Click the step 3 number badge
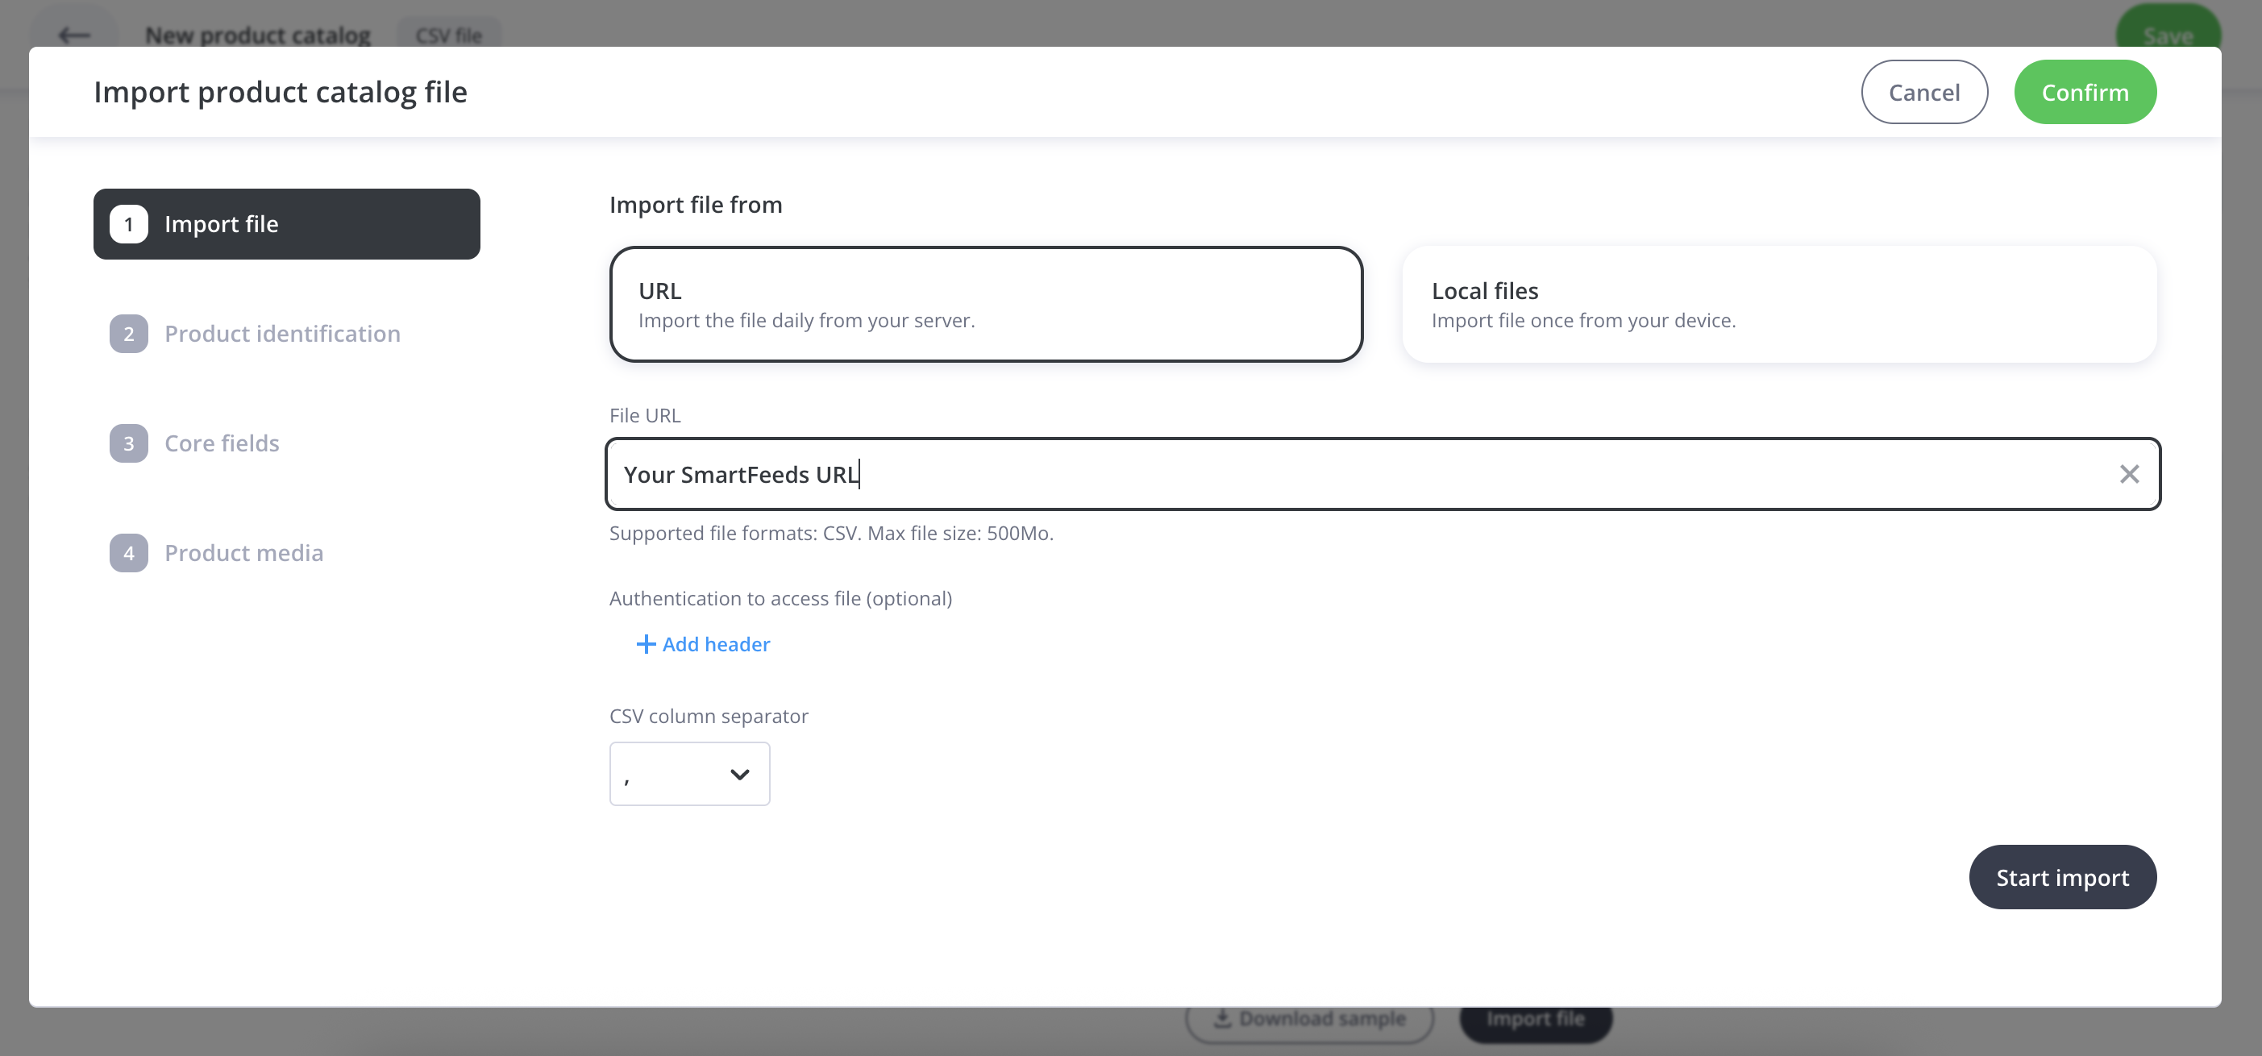Image resolution: width=2262 pixels, height=1056 pixels. (x=129, y=443)
